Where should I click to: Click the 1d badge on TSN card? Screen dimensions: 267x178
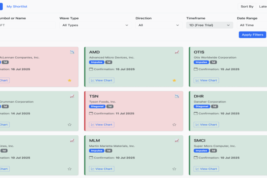coord(110,106)
